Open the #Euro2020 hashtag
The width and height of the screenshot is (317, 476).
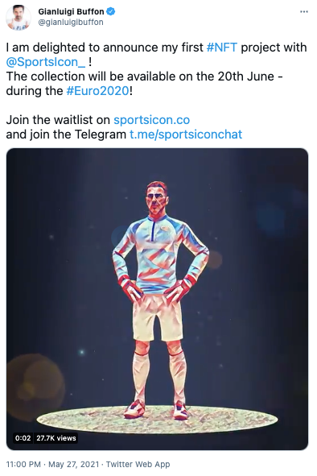tap(97, 91)
